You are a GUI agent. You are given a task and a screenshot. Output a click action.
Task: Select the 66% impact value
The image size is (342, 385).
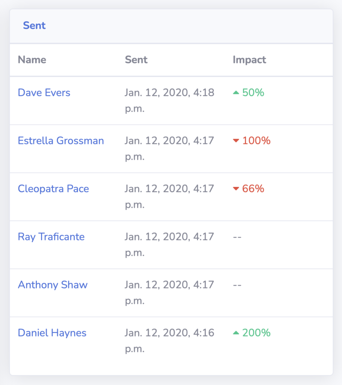click(253, 189)
